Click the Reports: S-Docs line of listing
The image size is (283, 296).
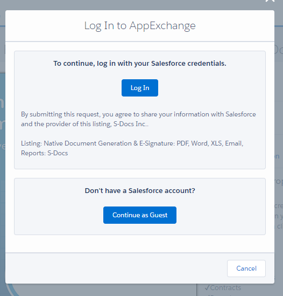(44, 153)
